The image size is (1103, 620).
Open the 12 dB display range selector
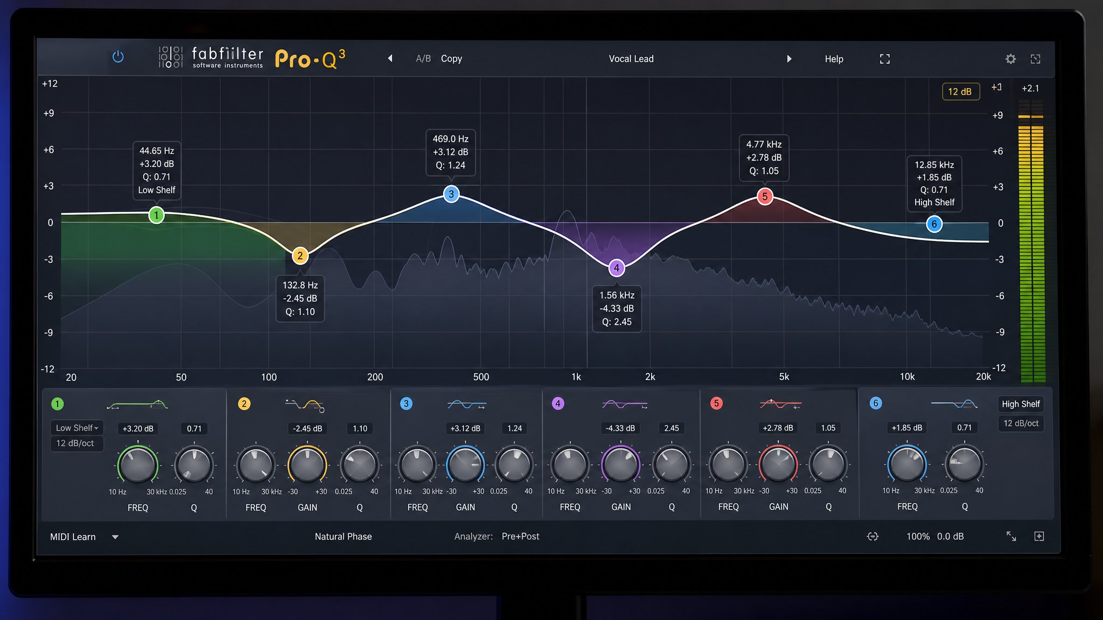(x=960, y=91)
